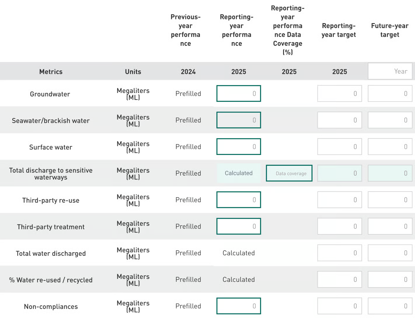The image size is (415, 321).
Task: Focus the Data coverage field
Action: coord(289,173)
